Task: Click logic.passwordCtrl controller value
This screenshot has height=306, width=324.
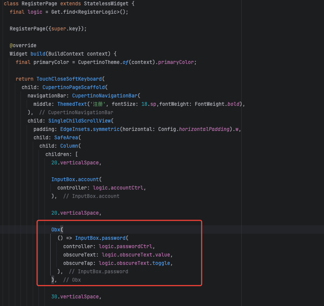Action: (125, 247)
